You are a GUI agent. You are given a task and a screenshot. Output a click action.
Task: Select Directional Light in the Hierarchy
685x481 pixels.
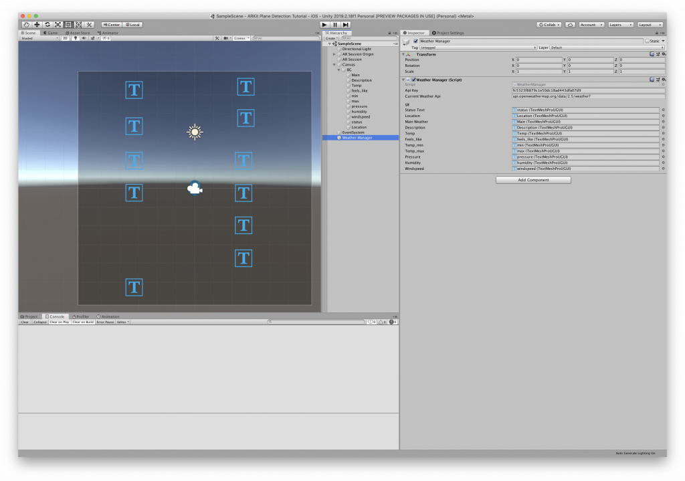coord(357,49)
